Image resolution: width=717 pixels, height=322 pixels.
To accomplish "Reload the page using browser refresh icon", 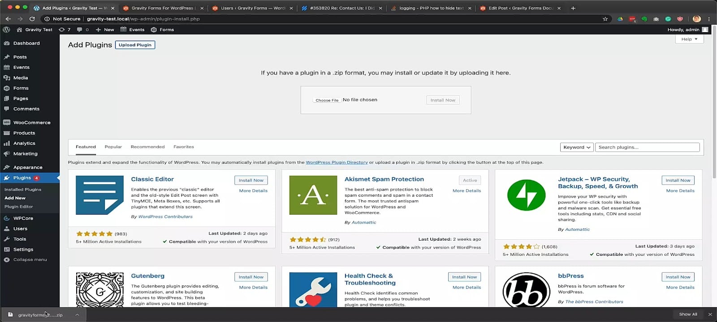I will pos(32,19).
